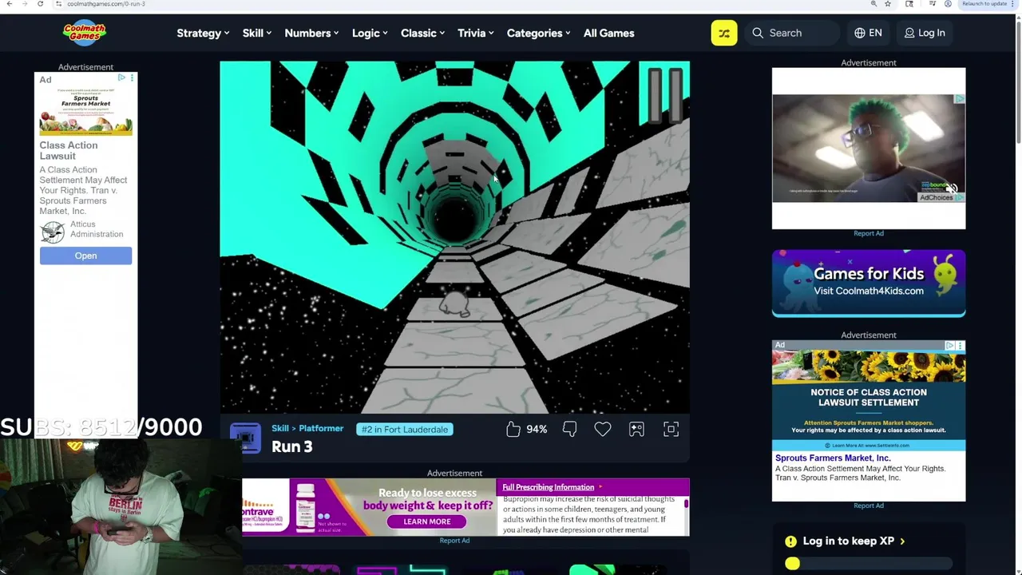The image size is (1022, 575).
Task: Enter fullscreen mode for the game
Action: pyautogui.click(x=671, y=430)
